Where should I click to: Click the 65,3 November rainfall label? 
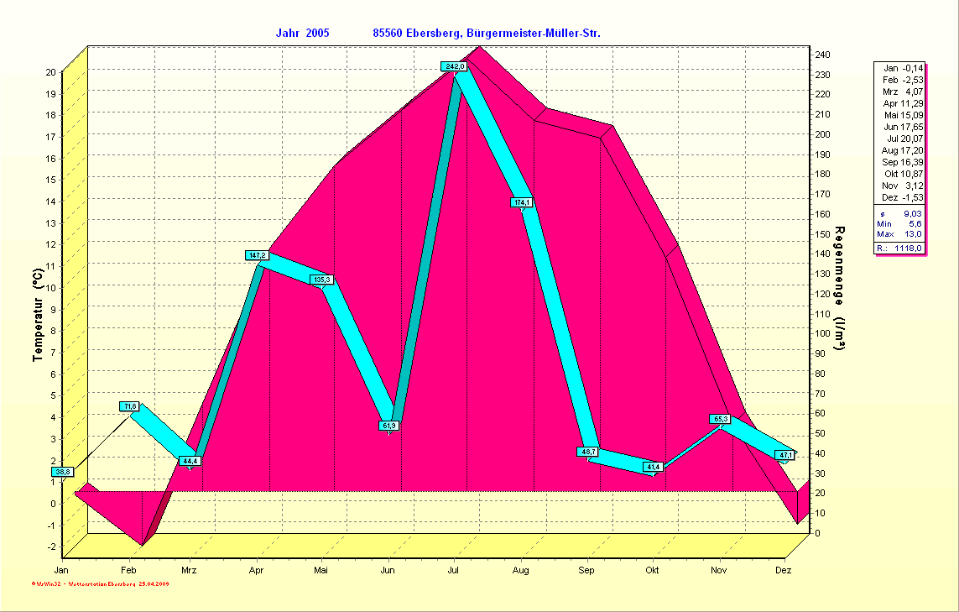tap(720, 419)
